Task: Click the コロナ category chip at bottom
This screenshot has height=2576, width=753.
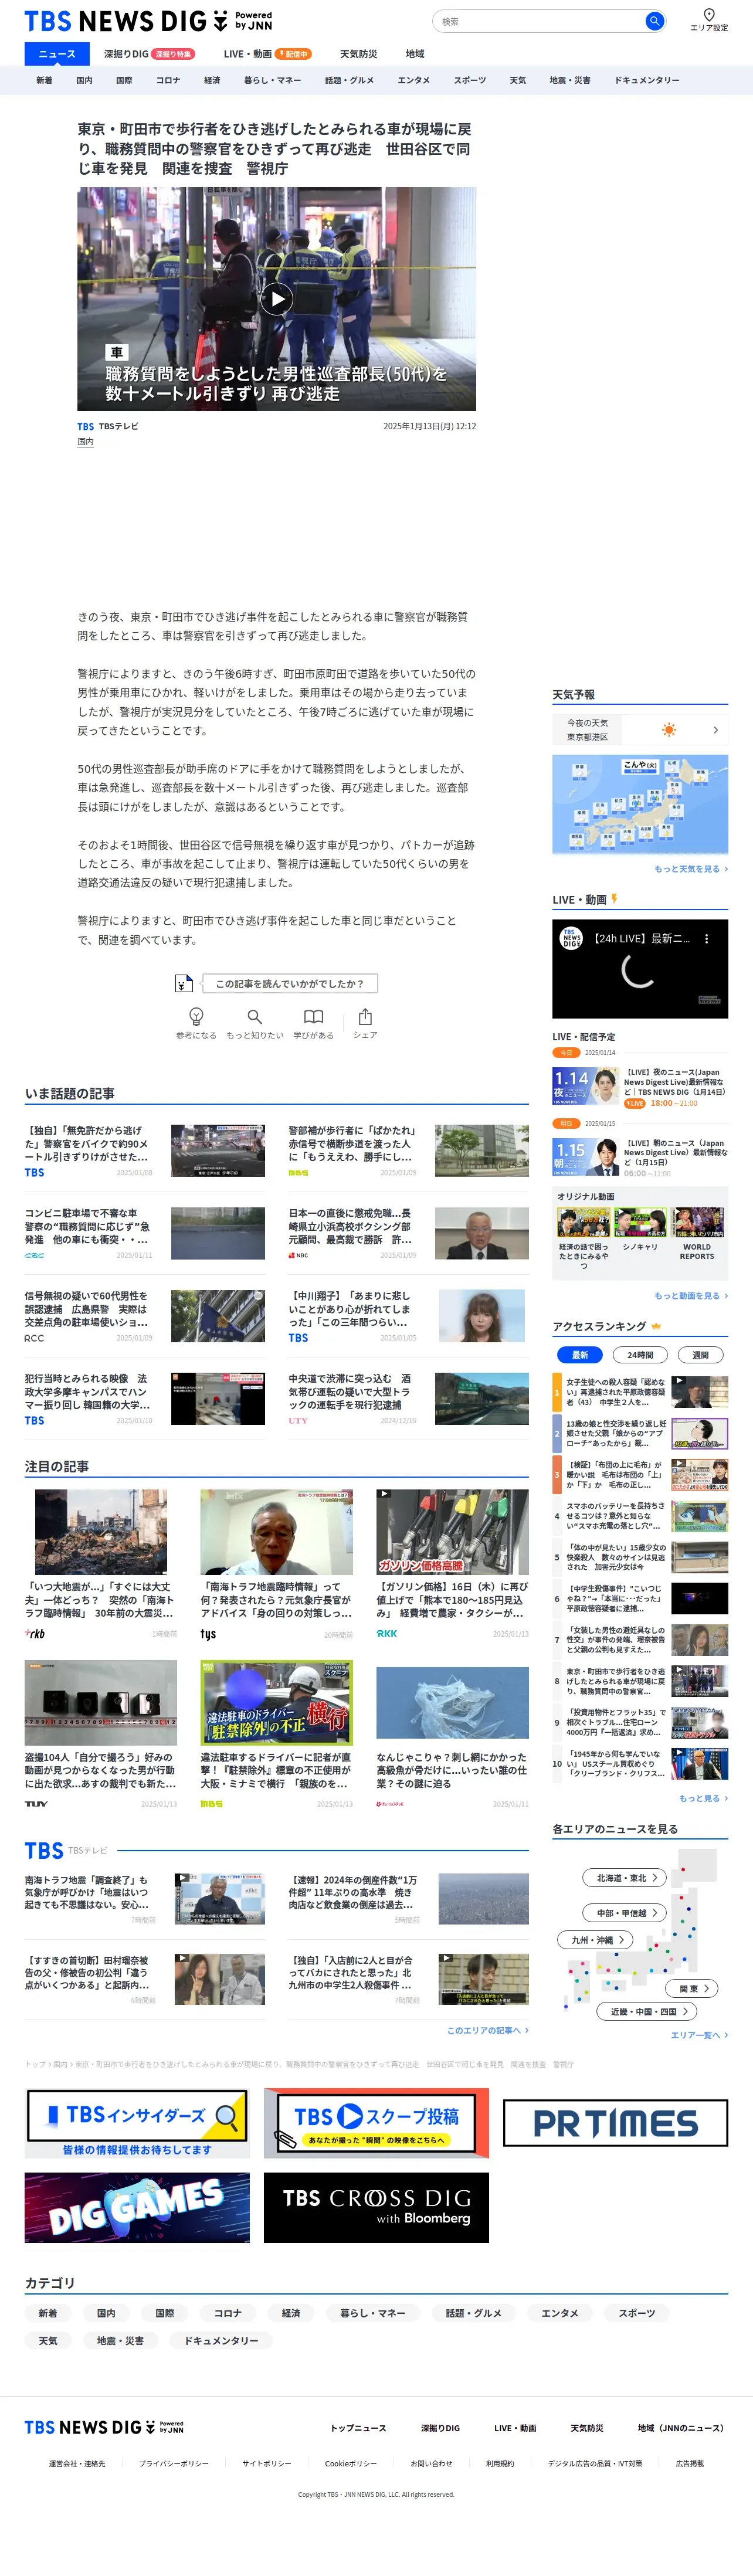Action: [227, 2313]
